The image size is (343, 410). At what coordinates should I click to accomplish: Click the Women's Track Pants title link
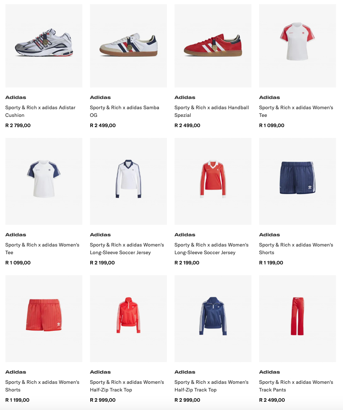296,386
